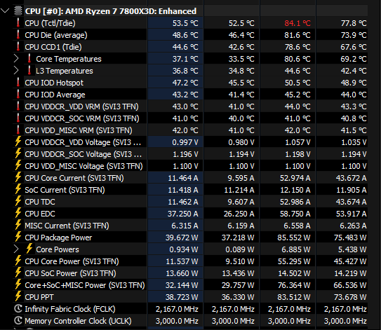The image size is (381, 330).
Task: Select the CPU IOD Average row label
Action: pos(55,95)
